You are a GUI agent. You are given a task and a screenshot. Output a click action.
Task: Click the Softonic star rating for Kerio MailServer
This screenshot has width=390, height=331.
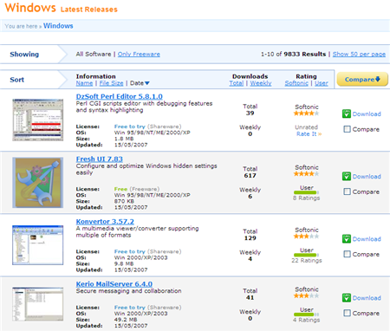(x=306, y=295)
